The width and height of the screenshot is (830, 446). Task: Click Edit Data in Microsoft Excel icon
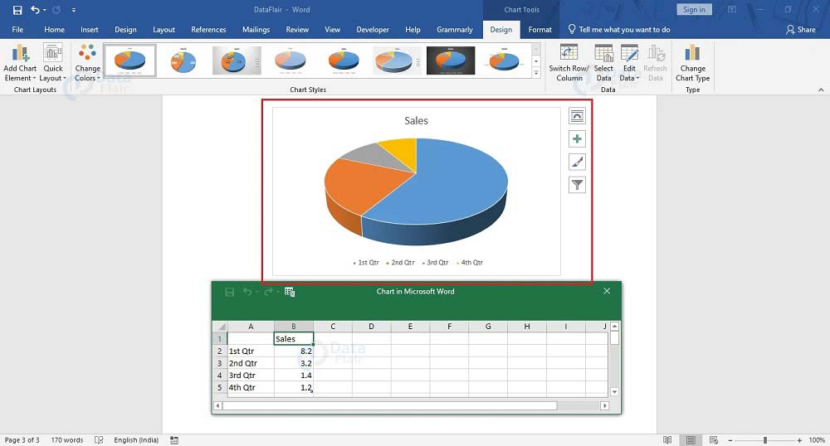[x=290, y=292]
